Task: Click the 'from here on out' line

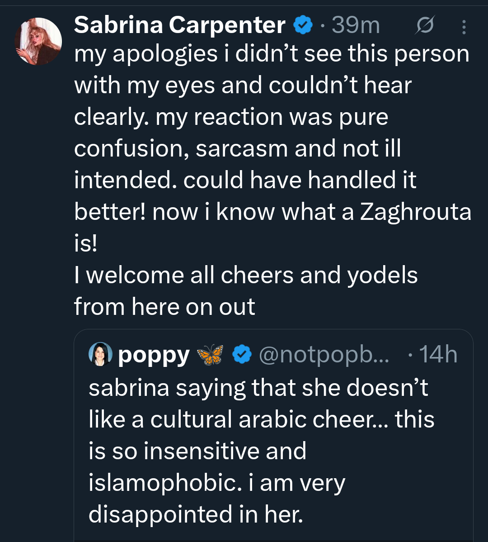Action: pyautogui.click(x=164, y=307)
